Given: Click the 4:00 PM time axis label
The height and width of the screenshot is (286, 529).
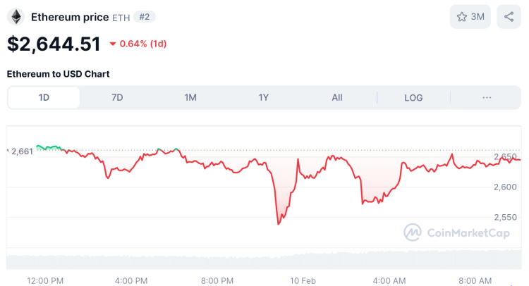Looking at the screenshot, I should [131, 280].
